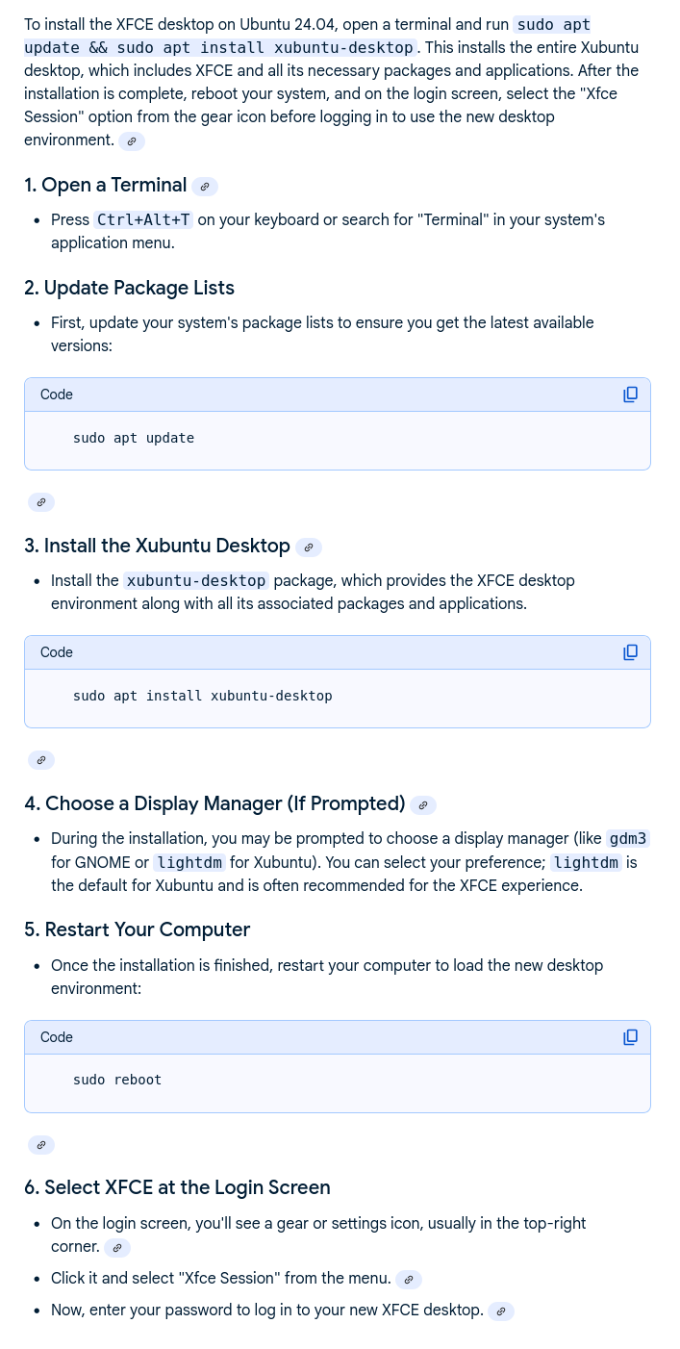Image resolution: width=680 pixels, height=1349 pixels.
Task: Click sudo apt update inside the code block
Action: point(134,438)
